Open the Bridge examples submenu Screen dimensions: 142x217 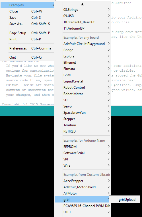[83, 50]
